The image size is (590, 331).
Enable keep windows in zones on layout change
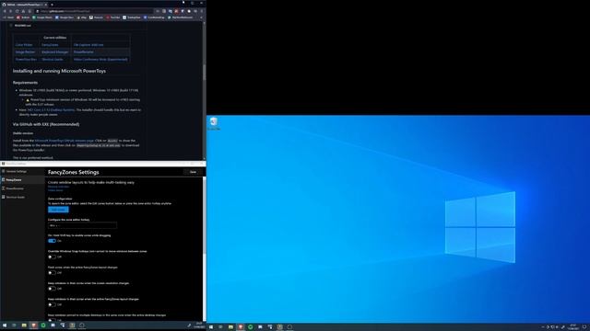pyautogui.click(x=52, y=304)
